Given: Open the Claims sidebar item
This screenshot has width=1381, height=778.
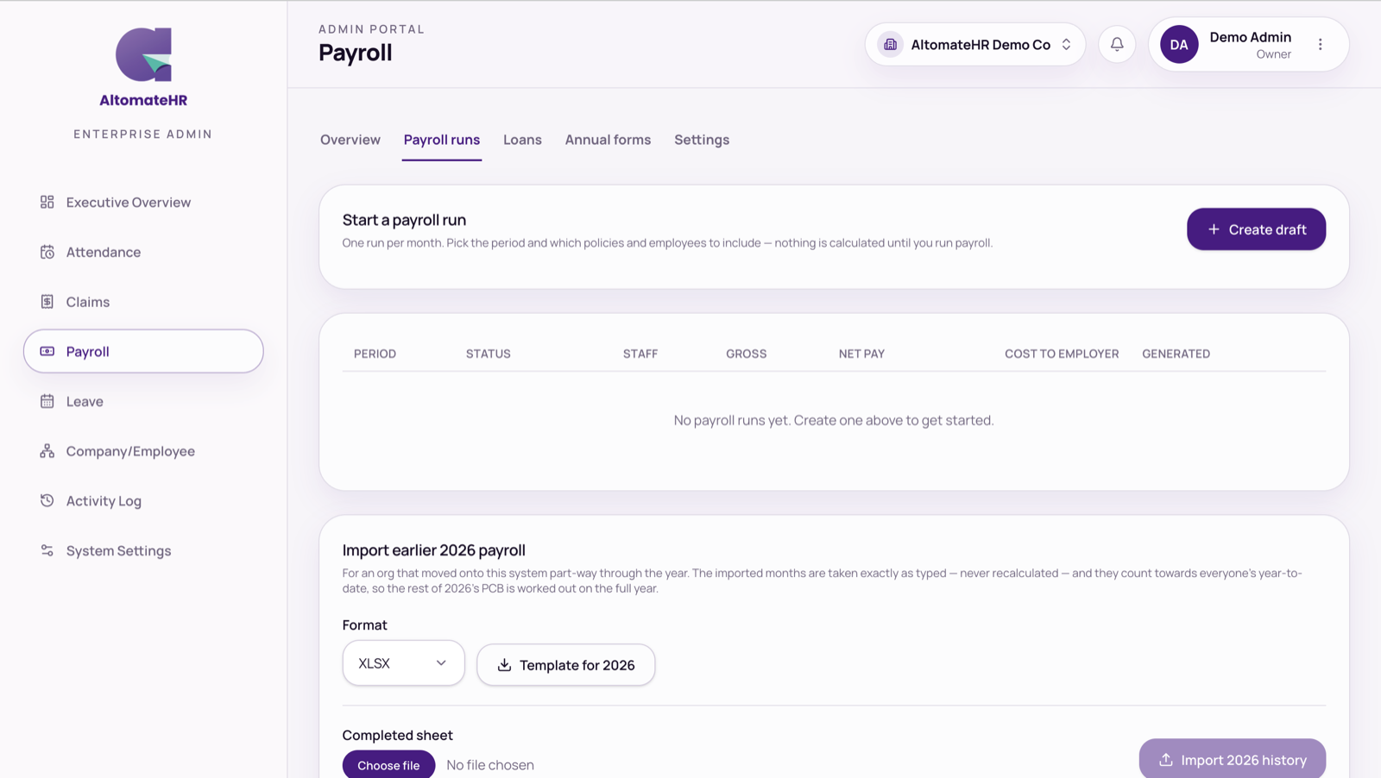Looking at the screenshot, I should 143,302.
